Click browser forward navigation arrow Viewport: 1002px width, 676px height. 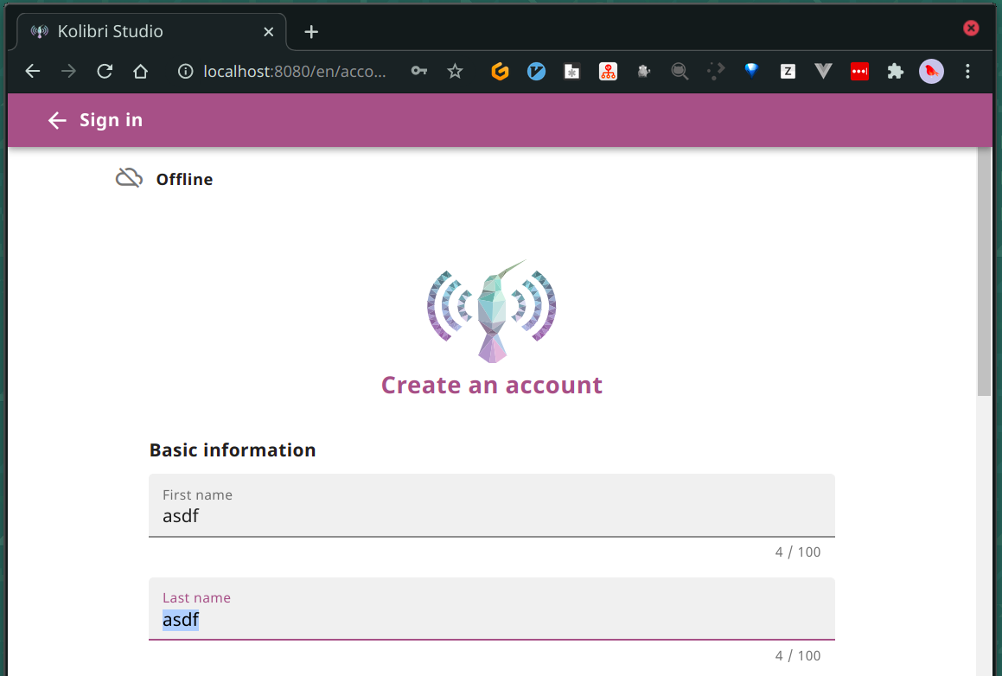point(68,71)
